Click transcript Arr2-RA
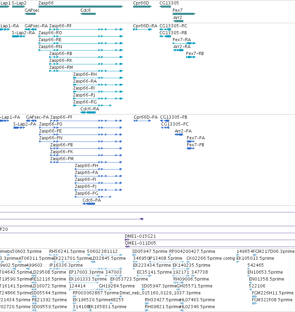Image resolution: width=295 pixels, height=312 pixels. click(182, 47)
